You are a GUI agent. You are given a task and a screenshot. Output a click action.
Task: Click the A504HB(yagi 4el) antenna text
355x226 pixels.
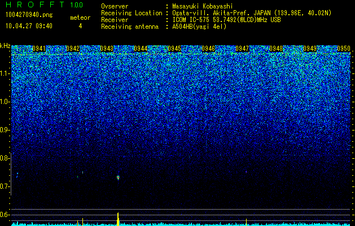click(199, 27)
